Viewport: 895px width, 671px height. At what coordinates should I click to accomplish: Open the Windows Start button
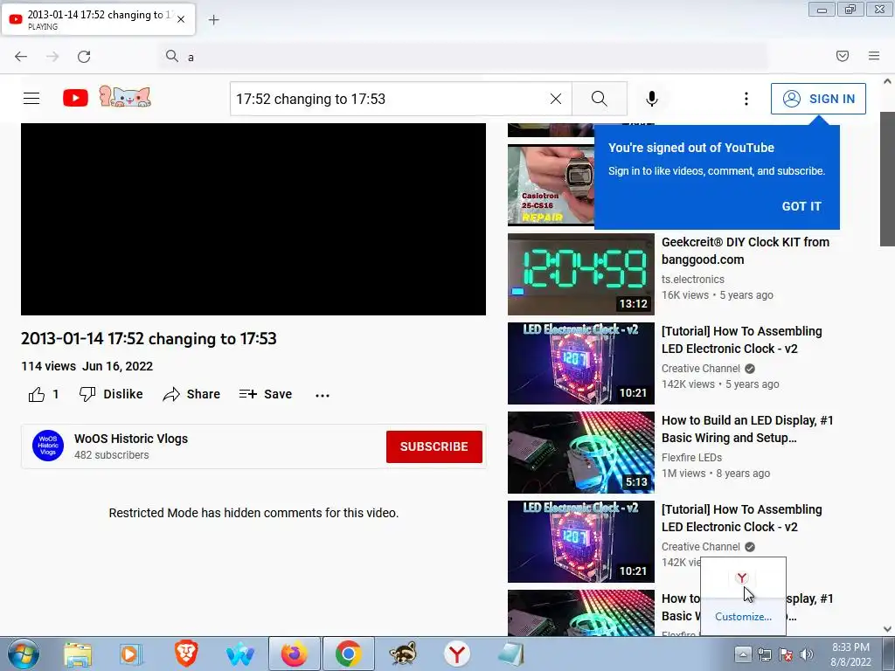(24, 654)
